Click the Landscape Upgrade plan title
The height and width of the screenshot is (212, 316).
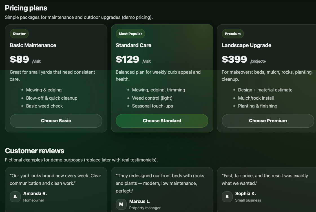coord(246,45)
